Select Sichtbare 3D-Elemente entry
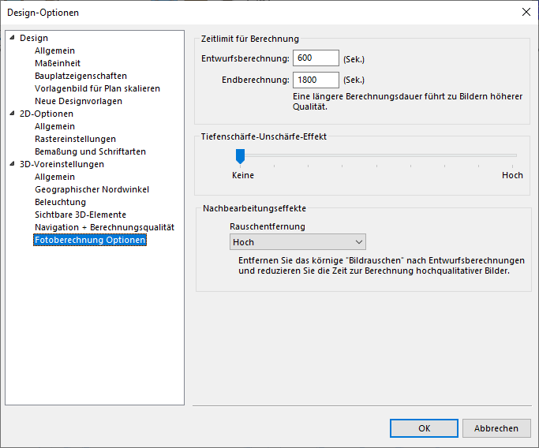The width and height of the screenshot is (539, 448). (x=80, y=215)
